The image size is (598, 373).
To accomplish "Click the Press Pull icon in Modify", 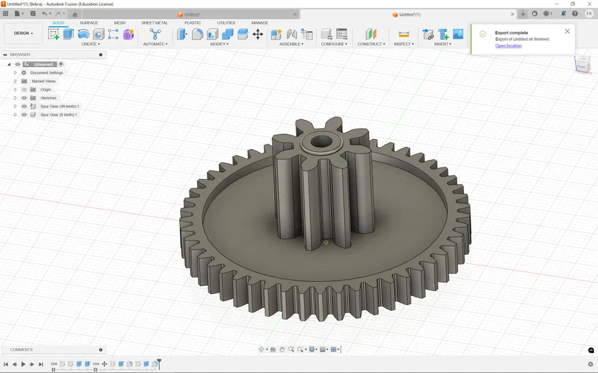I will pyautogui.click(x=181, y=34).
